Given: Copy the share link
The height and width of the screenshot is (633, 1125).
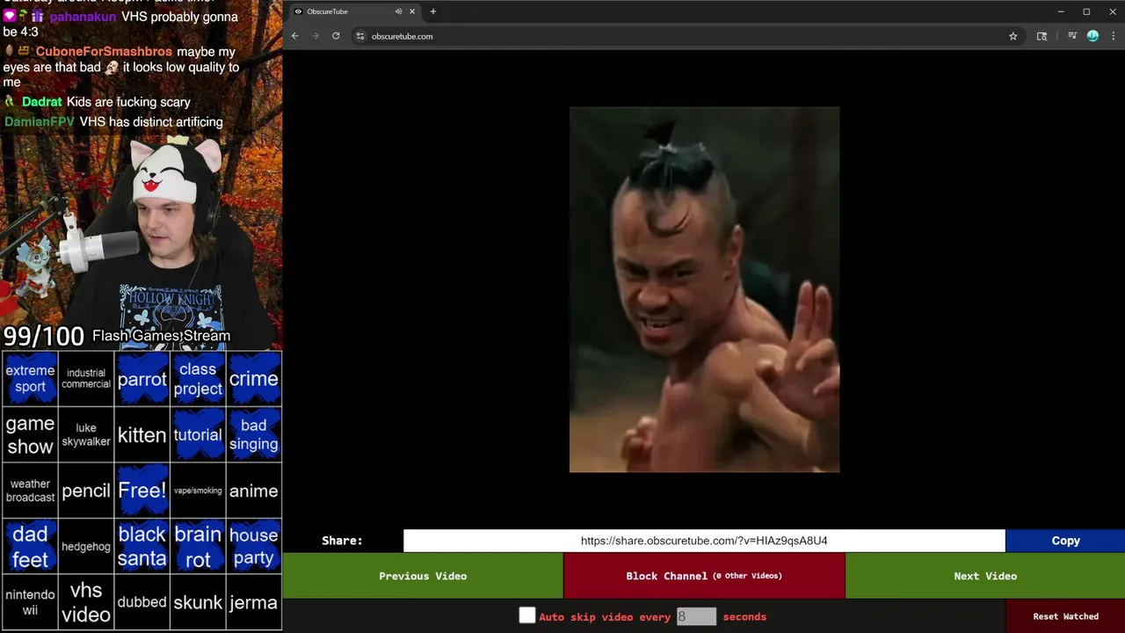Looking at the screenshot, I should (1065, 541).
